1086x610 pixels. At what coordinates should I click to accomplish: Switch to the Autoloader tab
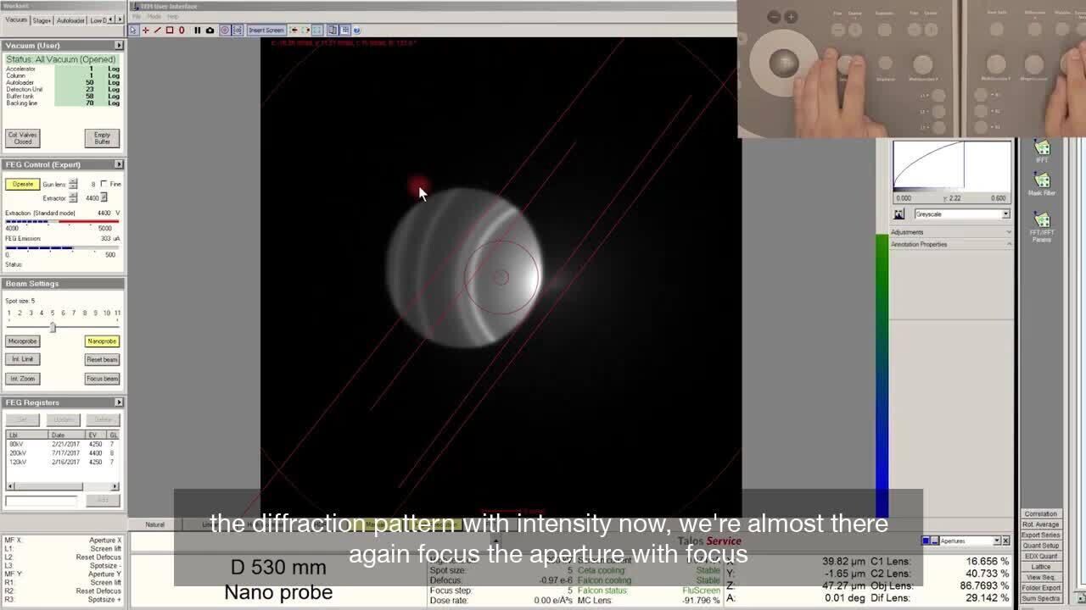pyautogui.click(x=70, y=20)
